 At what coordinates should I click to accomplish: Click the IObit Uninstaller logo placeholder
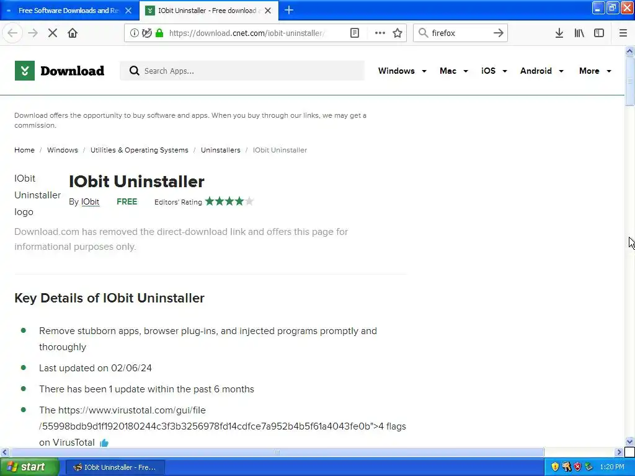coord(37,195)
